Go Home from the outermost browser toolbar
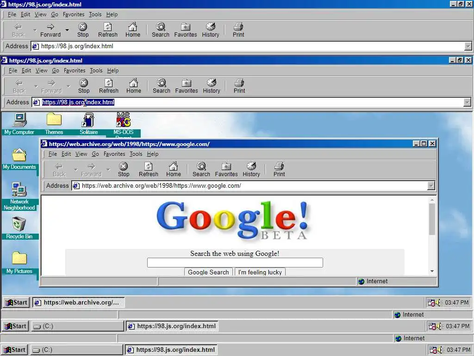This screenshot has height=356, width=474. (x=133, y=30)
